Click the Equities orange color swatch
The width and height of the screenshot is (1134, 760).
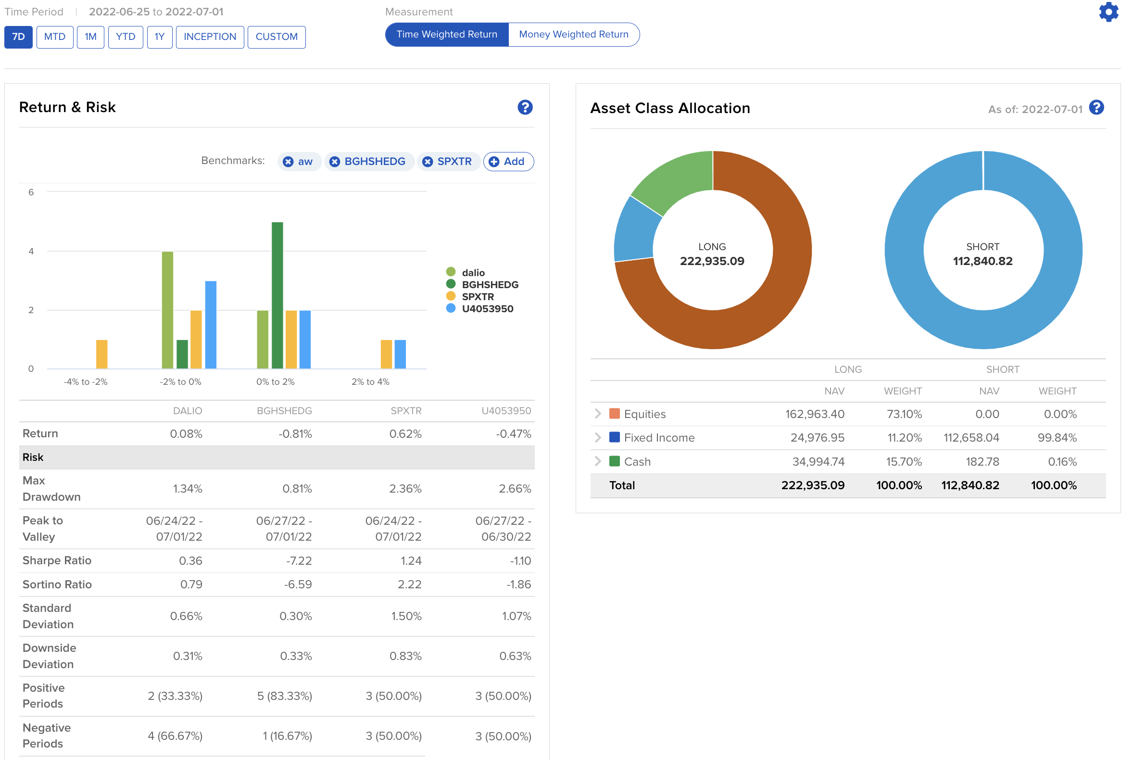614,414
